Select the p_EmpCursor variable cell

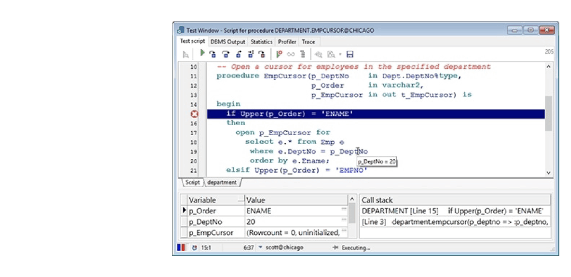point(216,233)
